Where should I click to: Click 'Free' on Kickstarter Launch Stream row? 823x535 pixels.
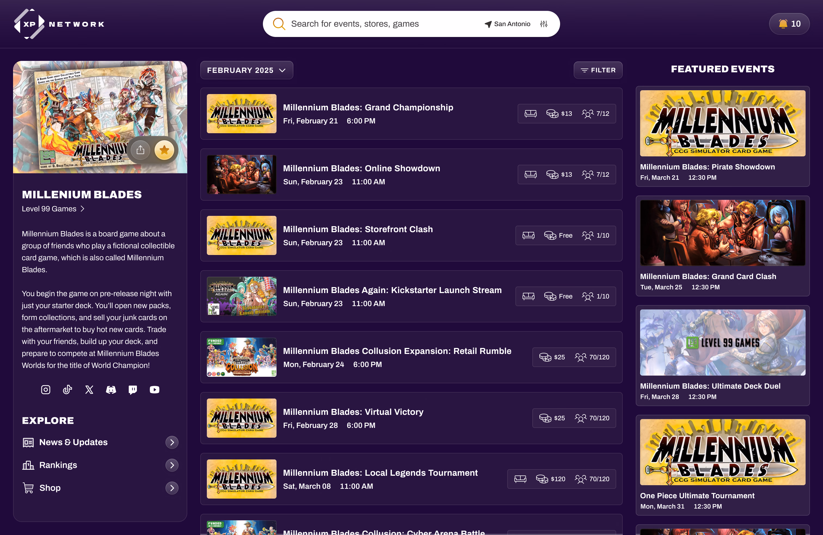click(565, 296)
